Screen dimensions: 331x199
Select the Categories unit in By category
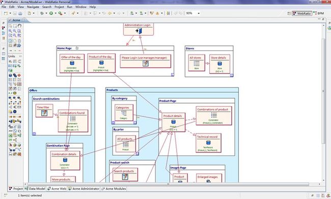pyautogui.click(x=124, y=112)
